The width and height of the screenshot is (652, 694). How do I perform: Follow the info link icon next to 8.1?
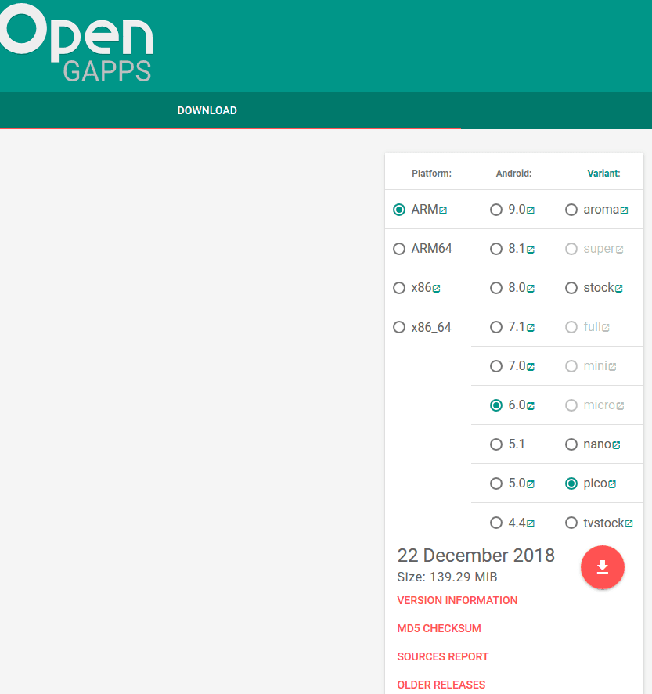(530, 249)
